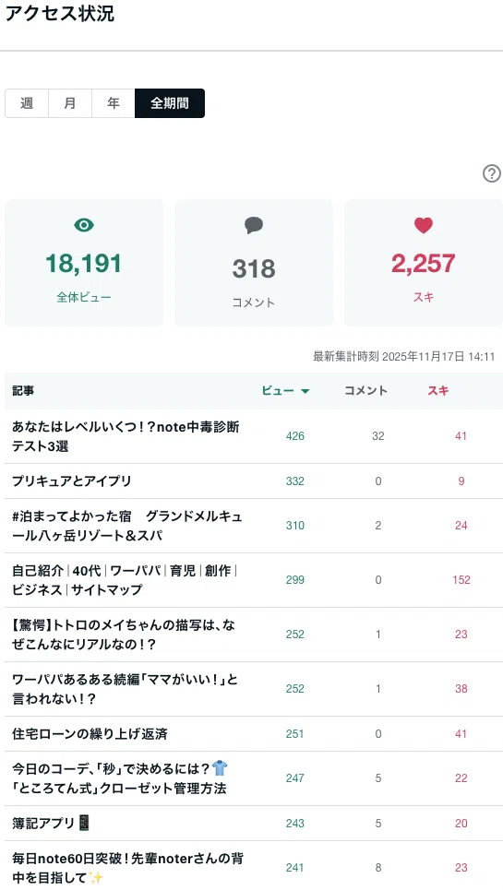Open the help question mark icon
The height and width of the screenshot is (890, 503).
point(492,173)
